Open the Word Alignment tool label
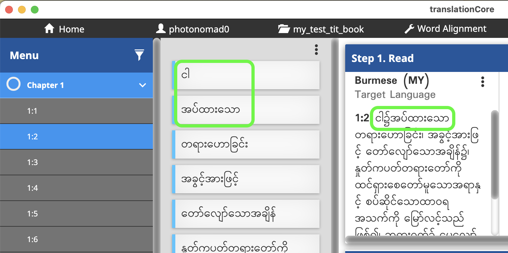The image size is (508, 253). (x=452, y=29)
